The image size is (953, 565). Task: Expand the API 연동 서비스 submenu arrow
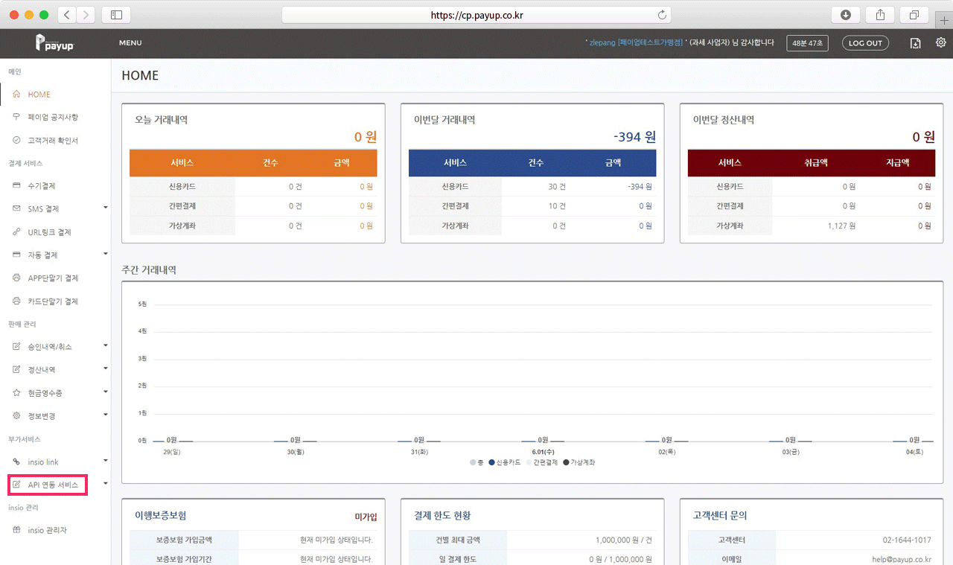105,484
